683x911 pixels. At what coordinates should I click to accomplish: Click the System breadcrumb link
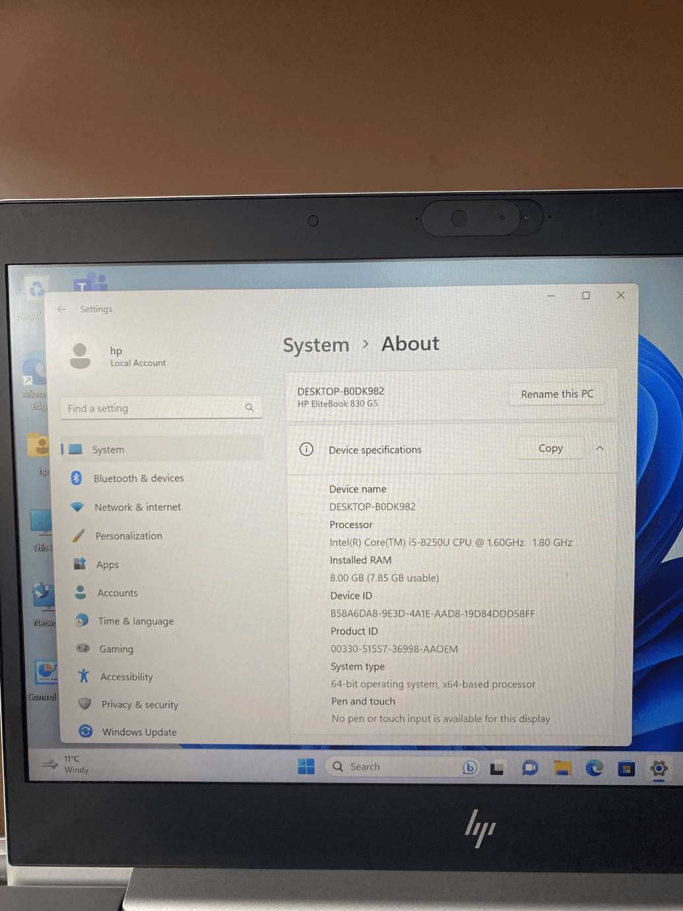tap(316, 345)
